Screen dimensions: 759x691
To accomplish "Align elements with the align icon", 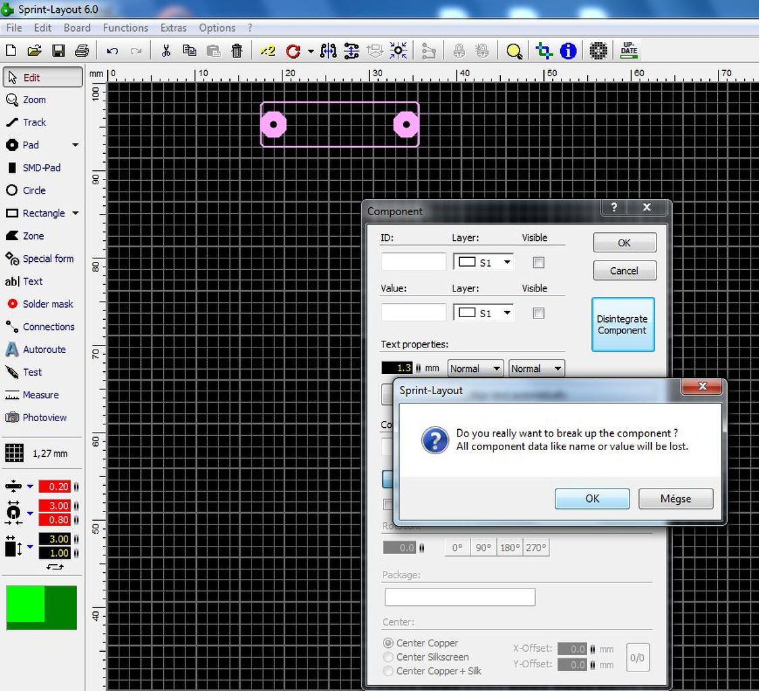I will [x=351, y=51].
